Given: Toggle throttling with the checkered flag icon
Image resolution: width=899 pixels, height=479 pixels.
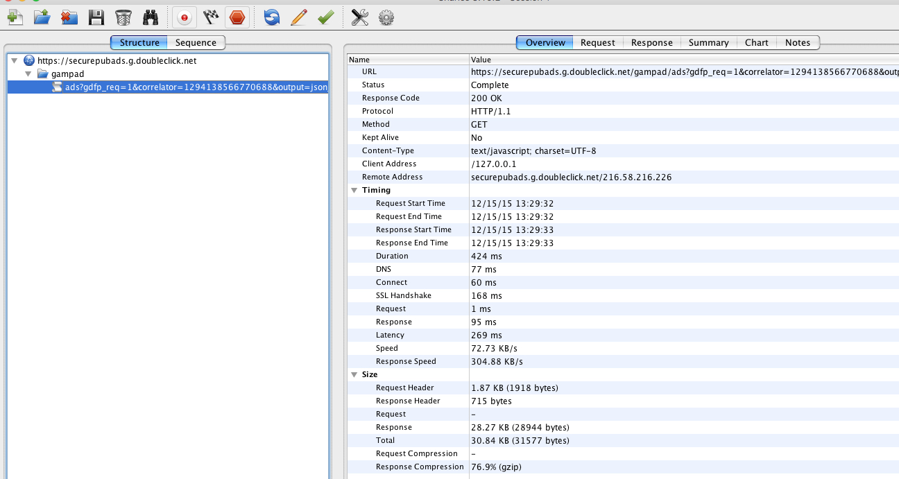Looking at the screenshot, I should click(x=211, y=17).
